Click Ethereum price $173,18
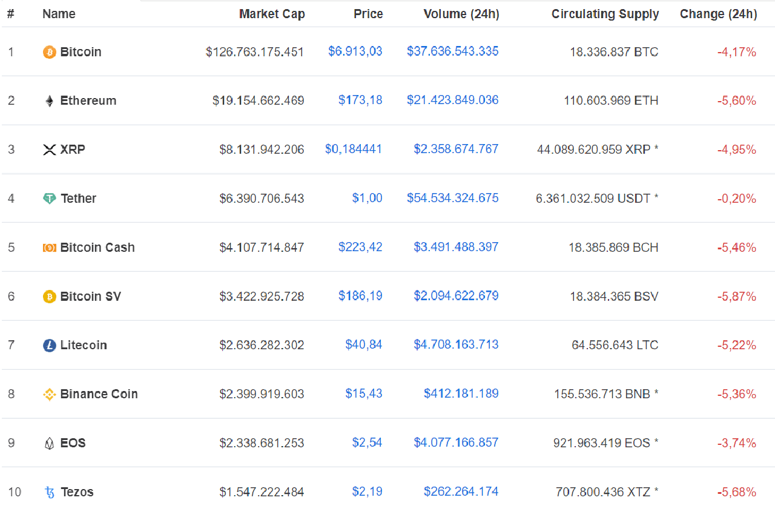The width and height of the screenshot is (775, 506). pyautogui.click(x=360, y=100)
